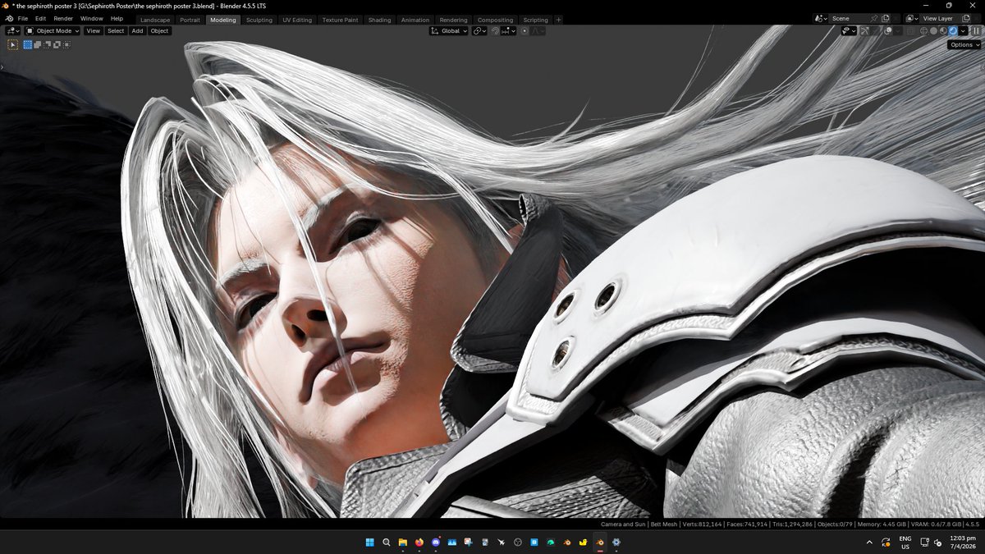Open the Window menu

pyautogui.click(x=92, y=18)
